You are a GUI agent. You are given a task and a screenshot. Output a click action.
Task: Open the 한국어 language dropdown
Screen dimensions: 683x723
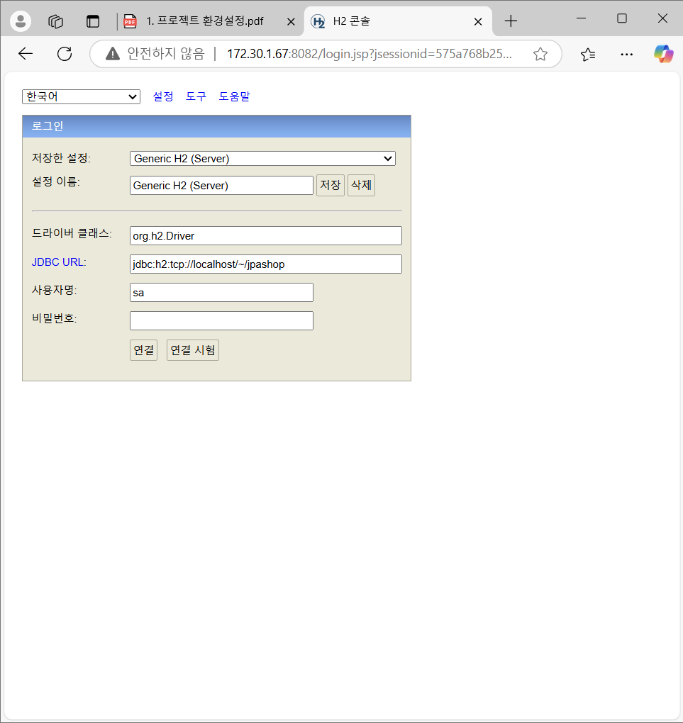click(x=82, y=96)
